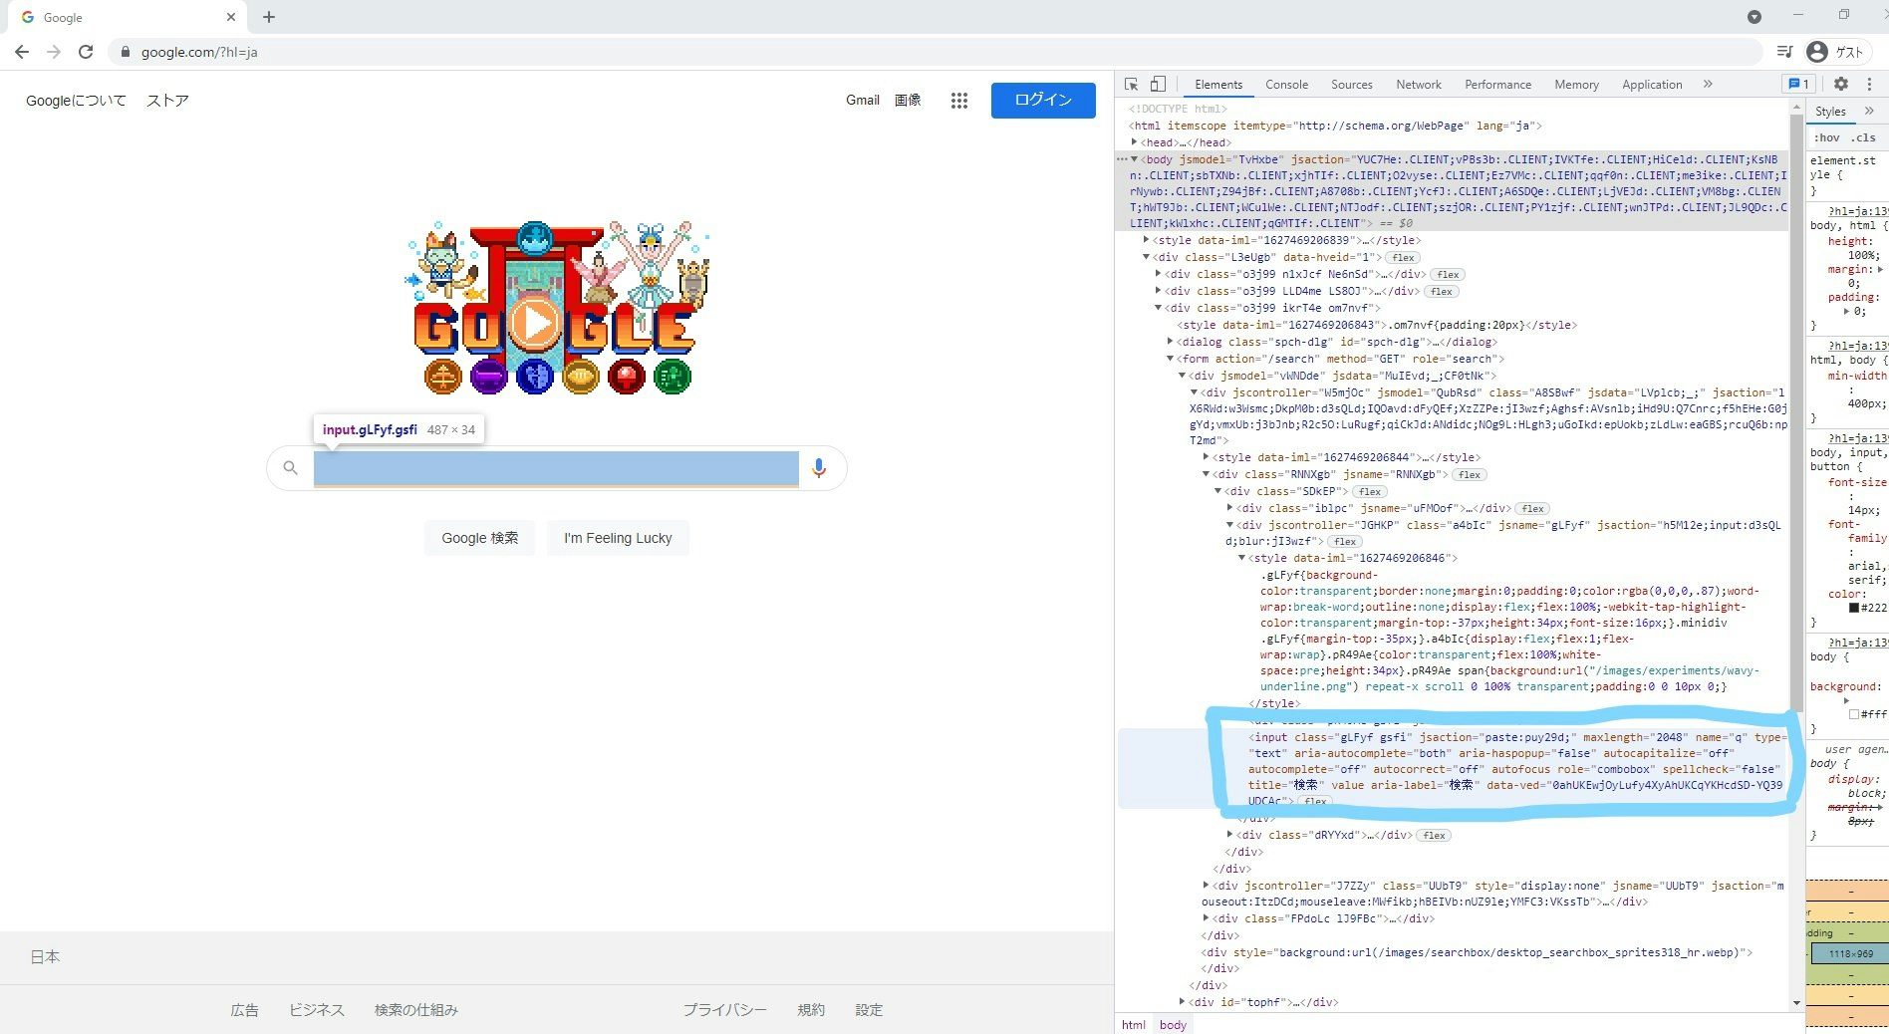Open the guest profile button
The height and width of the screenshot is (1034, 1889).
1835,52
